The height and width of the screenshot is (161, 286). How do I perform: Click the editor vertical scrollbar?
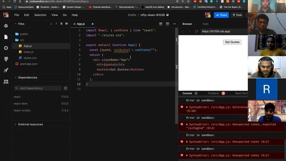click(177, 76)
